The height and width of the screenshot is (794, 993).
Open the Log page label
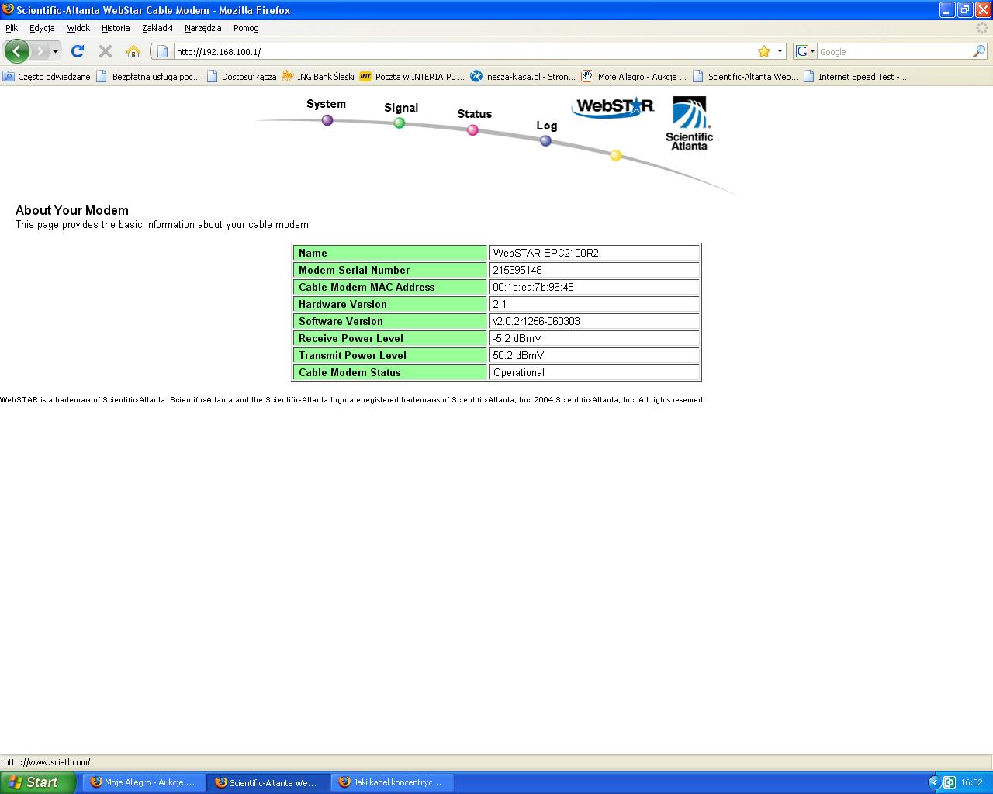click(x=547, y=126)
